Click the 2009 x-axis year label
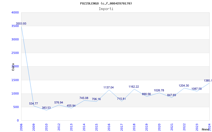Viewport: 212px width, 132px height. [34, 126]
